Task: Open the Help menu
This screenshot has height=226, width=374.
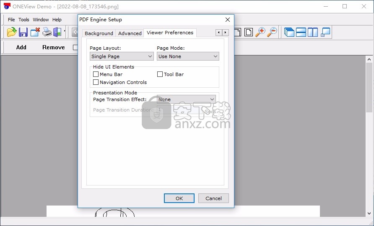Action: pos(57,20)
